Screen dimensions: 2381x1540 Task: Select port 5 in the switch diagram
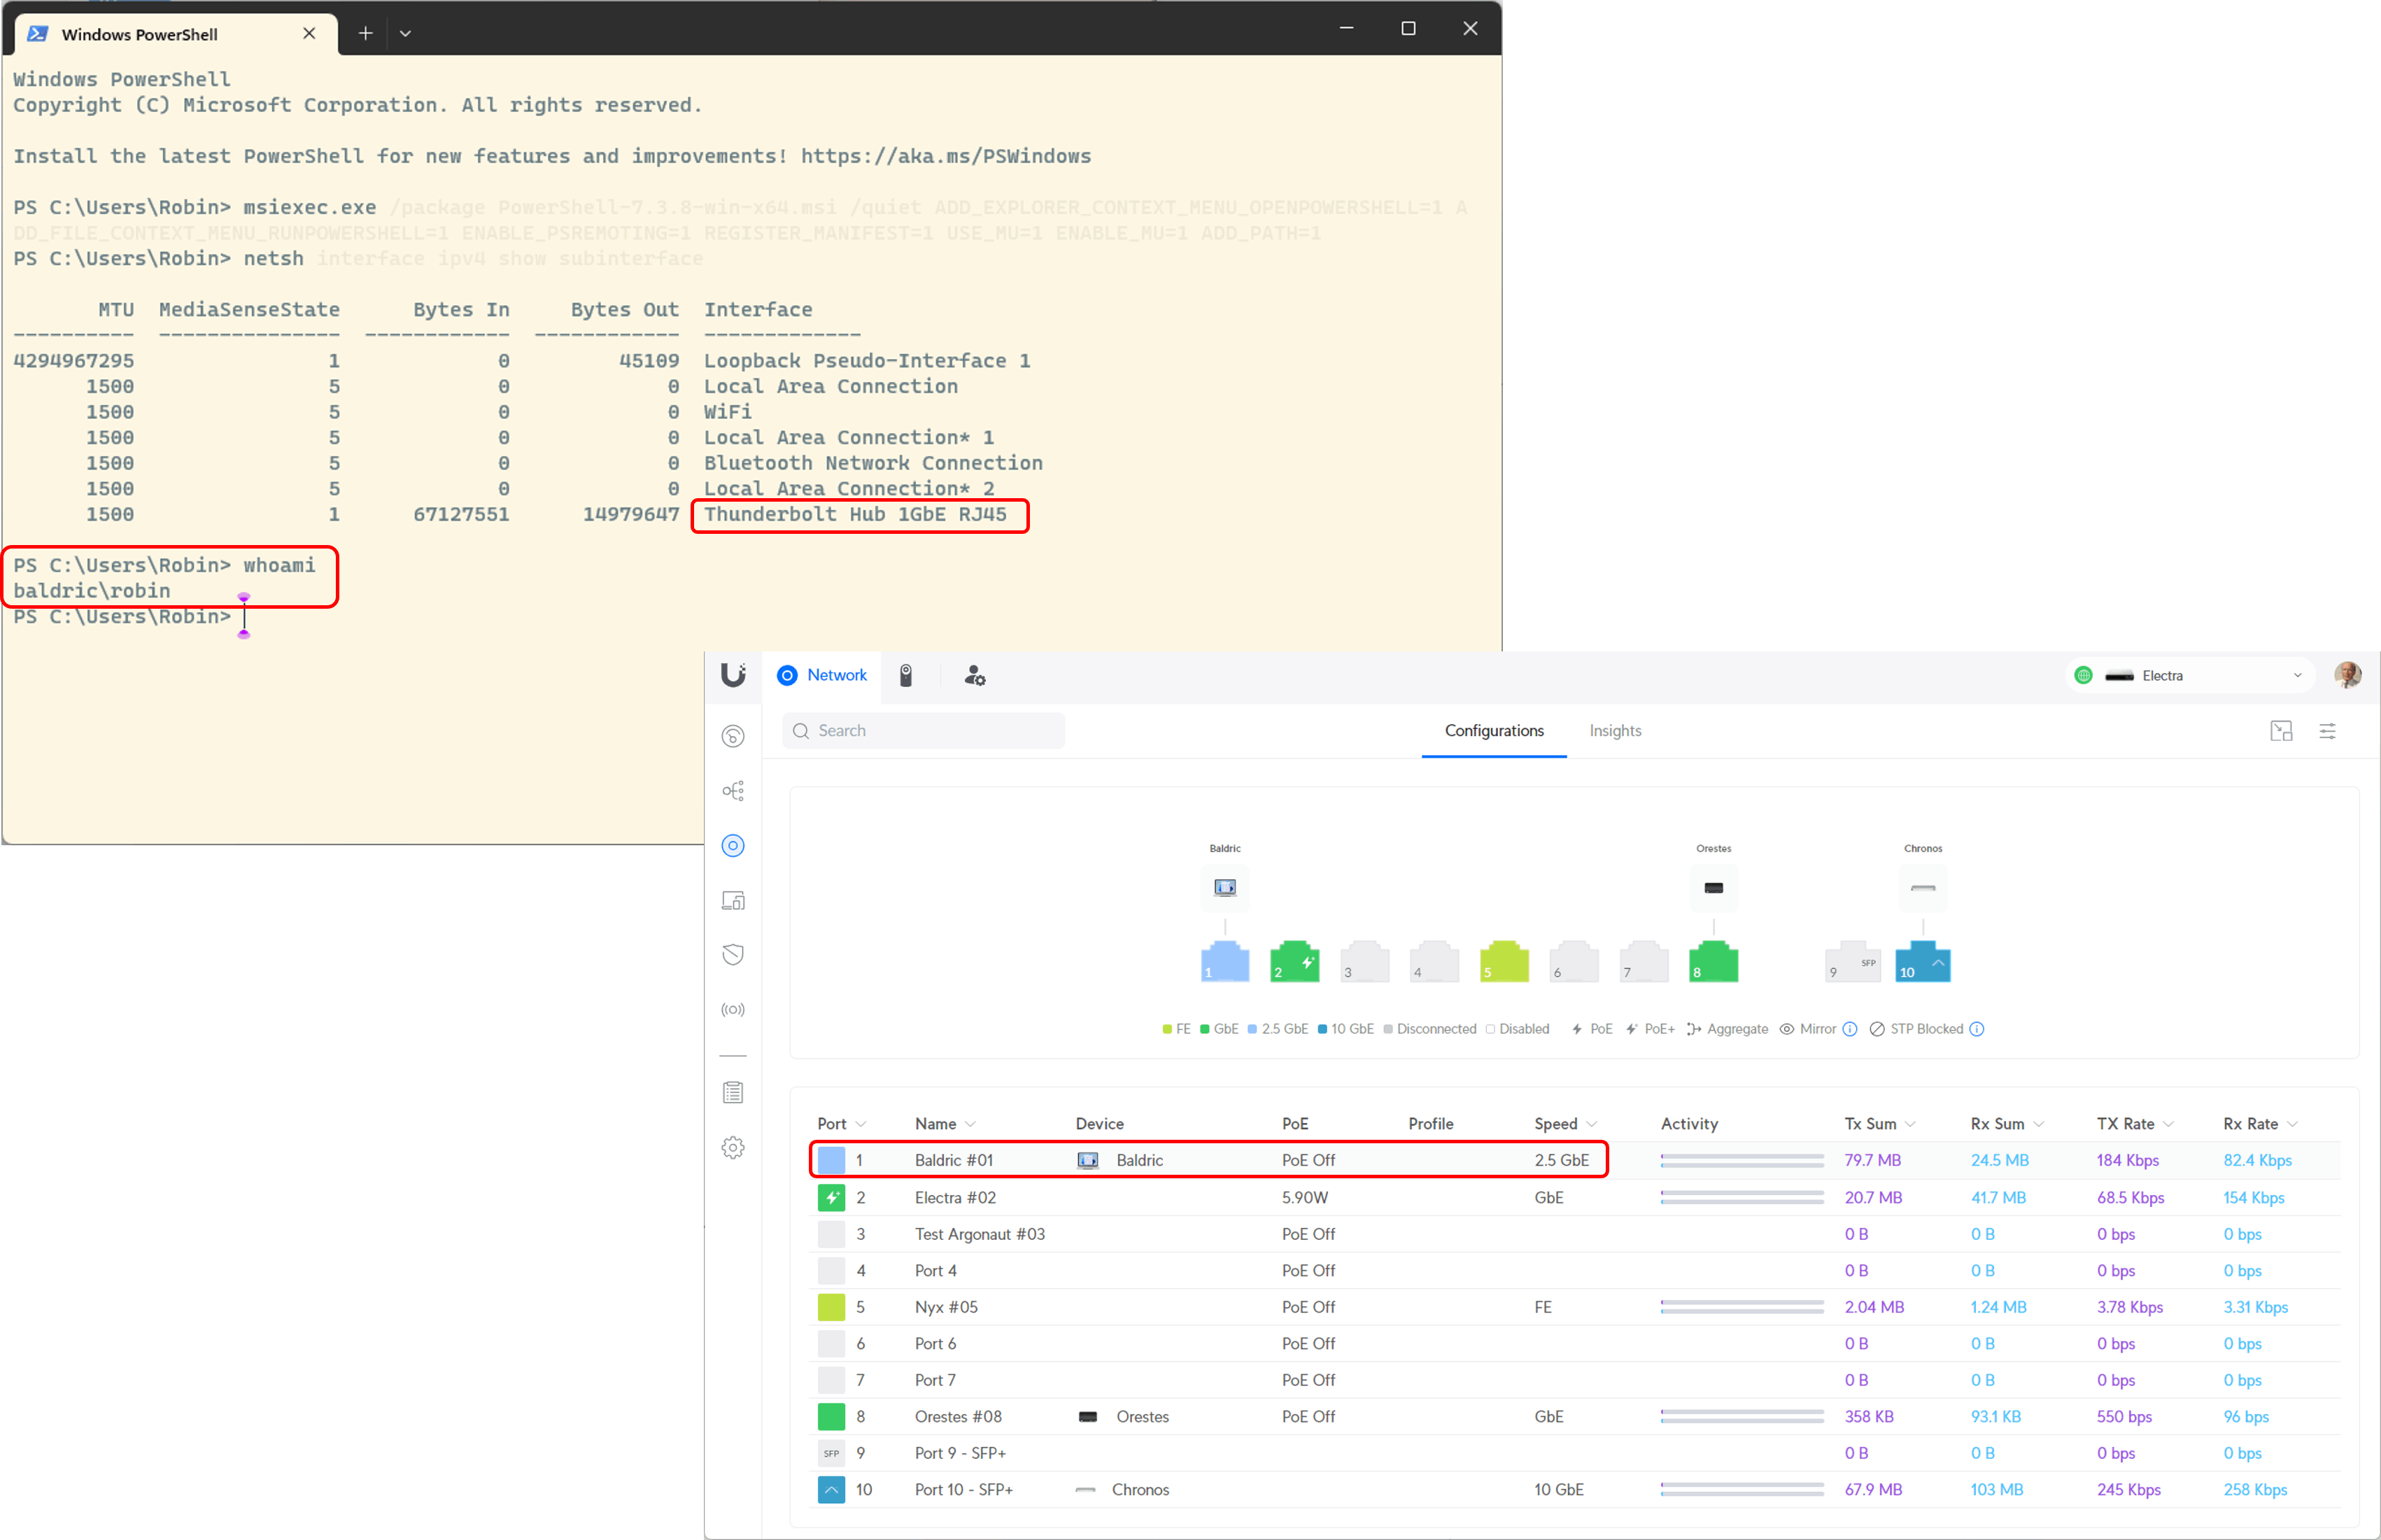tap(1503, 962)
